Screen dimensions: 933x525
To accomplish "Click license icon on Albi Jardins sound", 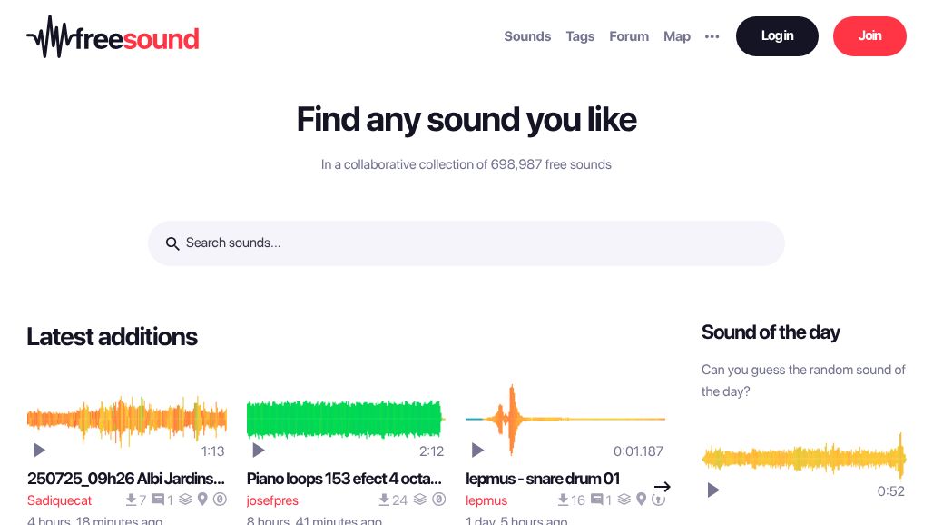I will point(221,500).
